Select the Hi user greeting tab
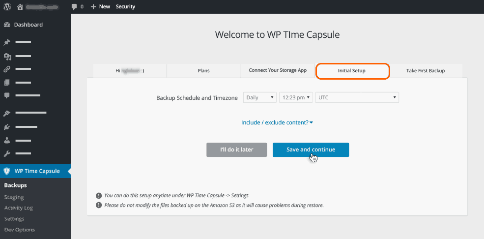 pyautogui.click(x=130, y=71)
